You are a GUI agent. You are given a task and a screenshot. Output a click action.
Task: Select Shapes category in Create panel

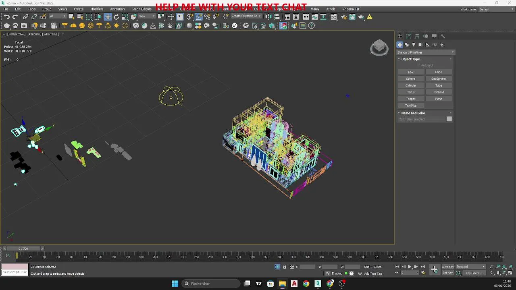(x=407, y=45)
